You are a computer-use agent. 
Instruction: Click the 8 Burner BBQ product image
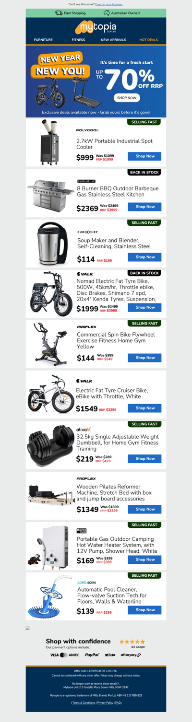click(x=50, y=193)
